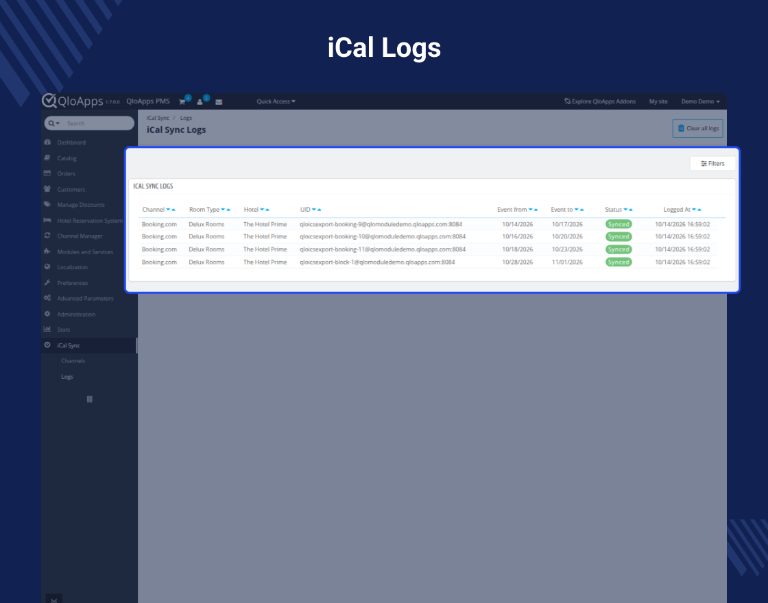Screen dimensions: 768x603
Task: Open the Logs submenu item
Action: click(x=67, y=377)
